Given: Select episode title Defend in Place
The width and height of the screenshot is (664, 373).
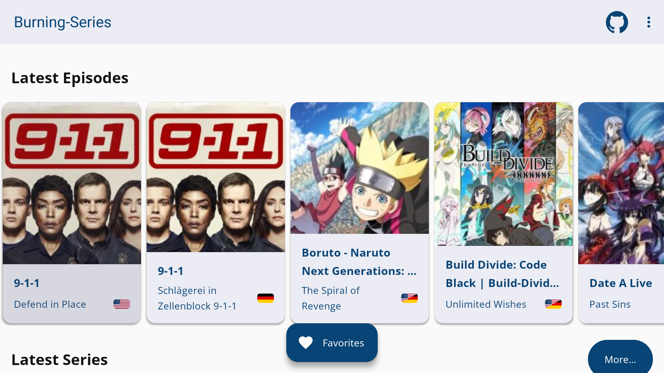Looking at the screenshot, I should point(50,304).
